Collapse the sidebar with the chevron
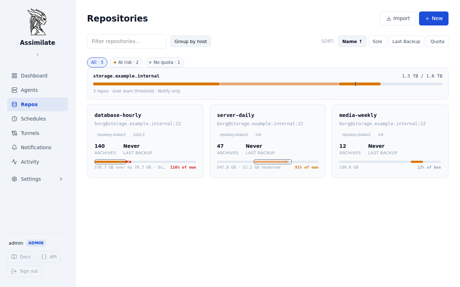Image resolution: width=460 pixels, height=287 pixels. pyautogui.click(x=38, y=55)
